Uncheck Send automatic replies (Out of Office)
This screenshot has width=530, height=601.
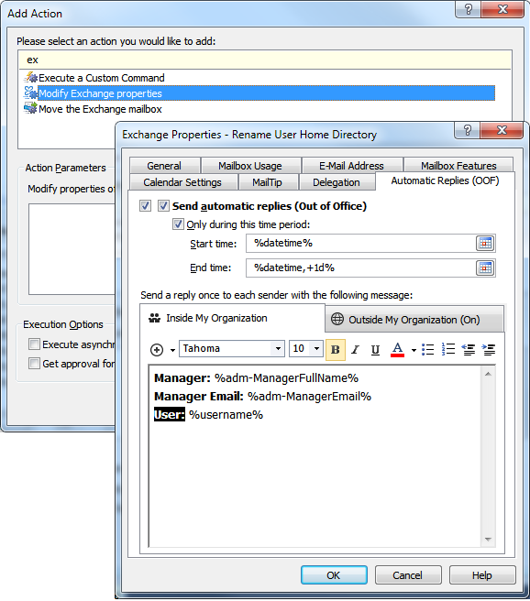click(163, 206)
